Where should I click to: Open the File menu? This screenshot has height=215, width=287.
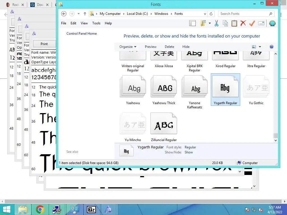pos(64,23)
